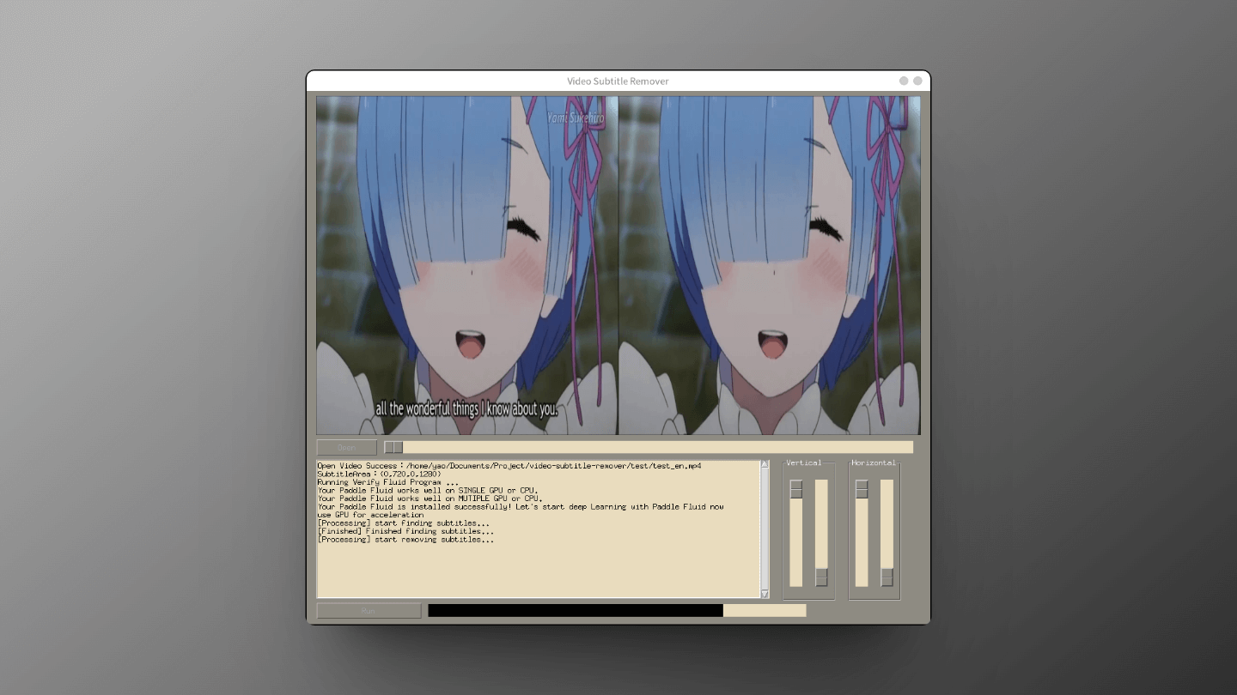Click the 'SINGLE GPU or CPU' log line
The image size is (1237, 695).
[x=429, y=490]
